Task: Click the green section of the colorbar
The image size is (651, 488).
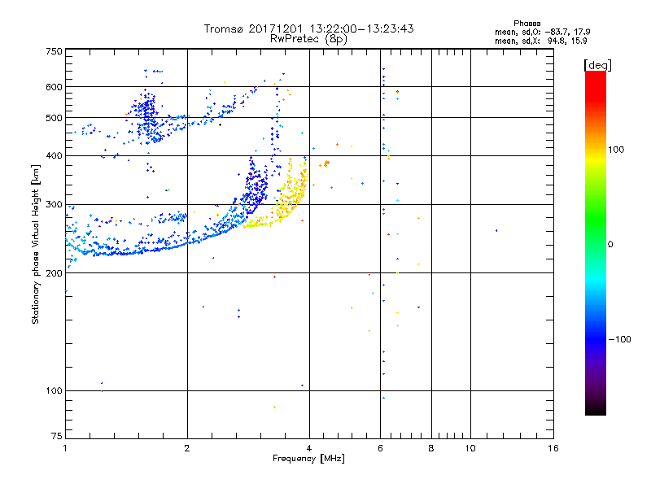Action: click(596, 218)
